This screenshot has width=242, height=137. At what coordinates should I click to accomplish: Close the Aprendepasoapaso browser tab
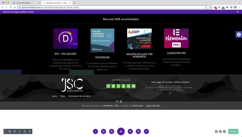[x=39, y=3]
